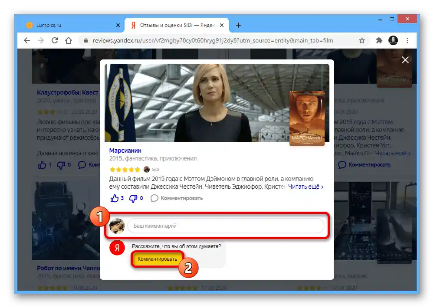Dislike the Марсианин review with thumbs down
Image resolution: width=434 pixels, height=308 pixels.
click(x=133, y=198)
